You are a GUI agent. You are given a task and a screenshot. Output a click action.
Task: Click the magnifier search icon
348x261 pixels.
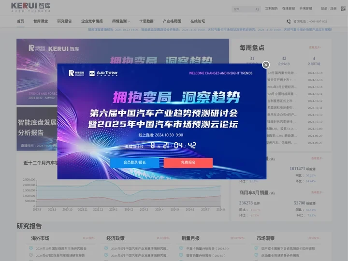pos(257,9)
